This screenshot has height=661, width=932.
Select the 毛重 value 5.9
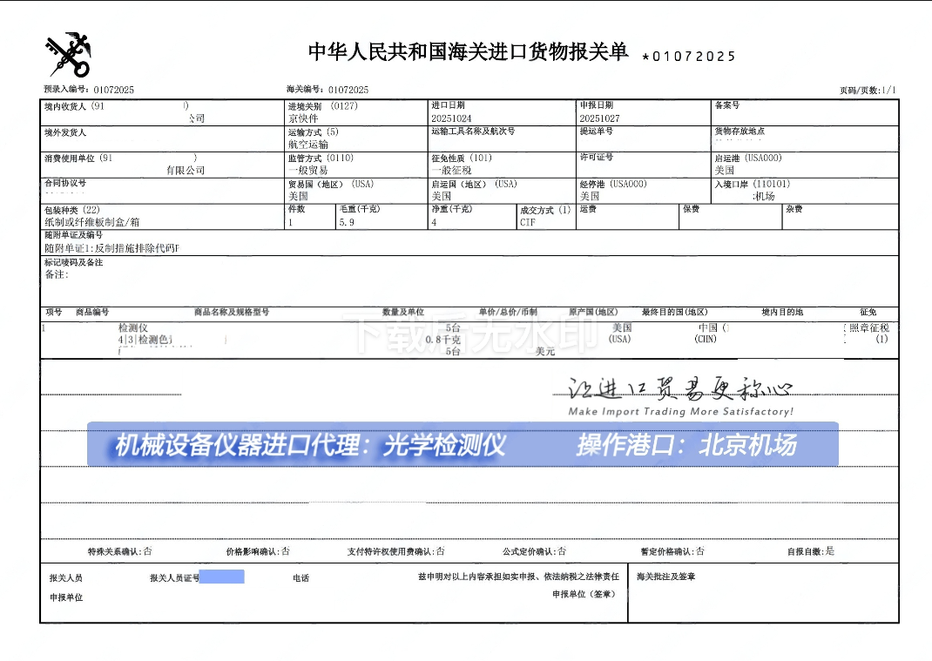click(x=347, y=222)
